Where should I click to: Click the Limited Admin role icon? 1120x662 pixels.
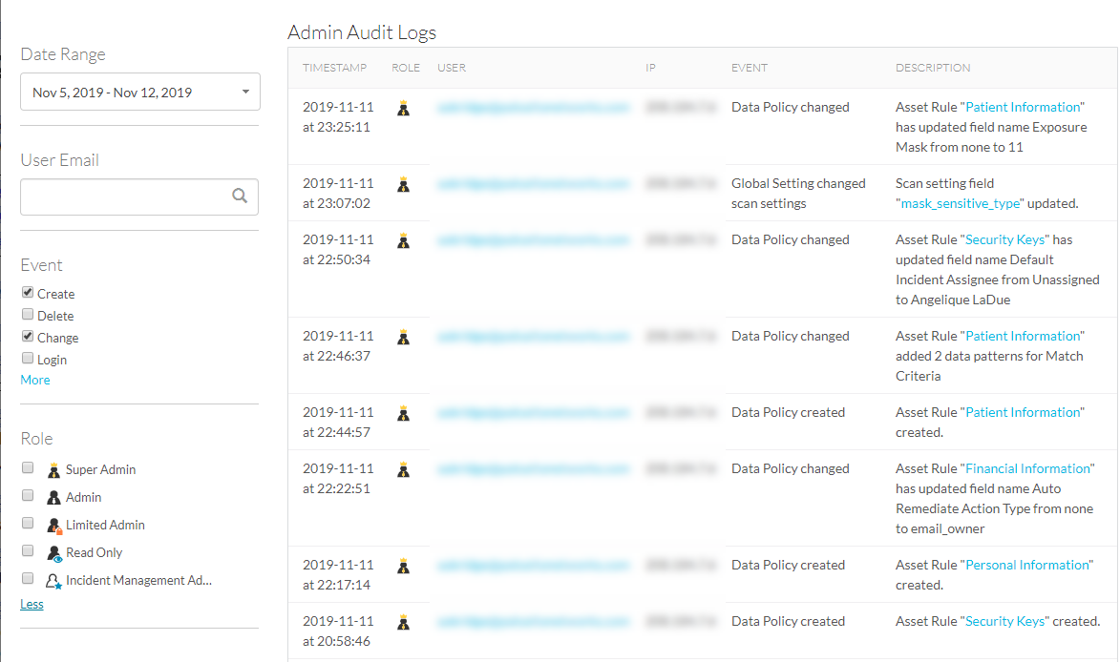pos(54,525)
